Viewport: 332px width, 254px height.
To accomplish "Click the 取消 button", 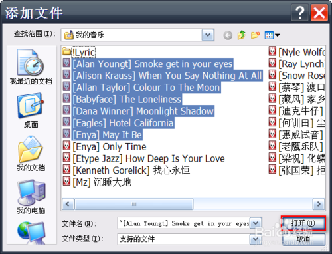I will [303, 239].
